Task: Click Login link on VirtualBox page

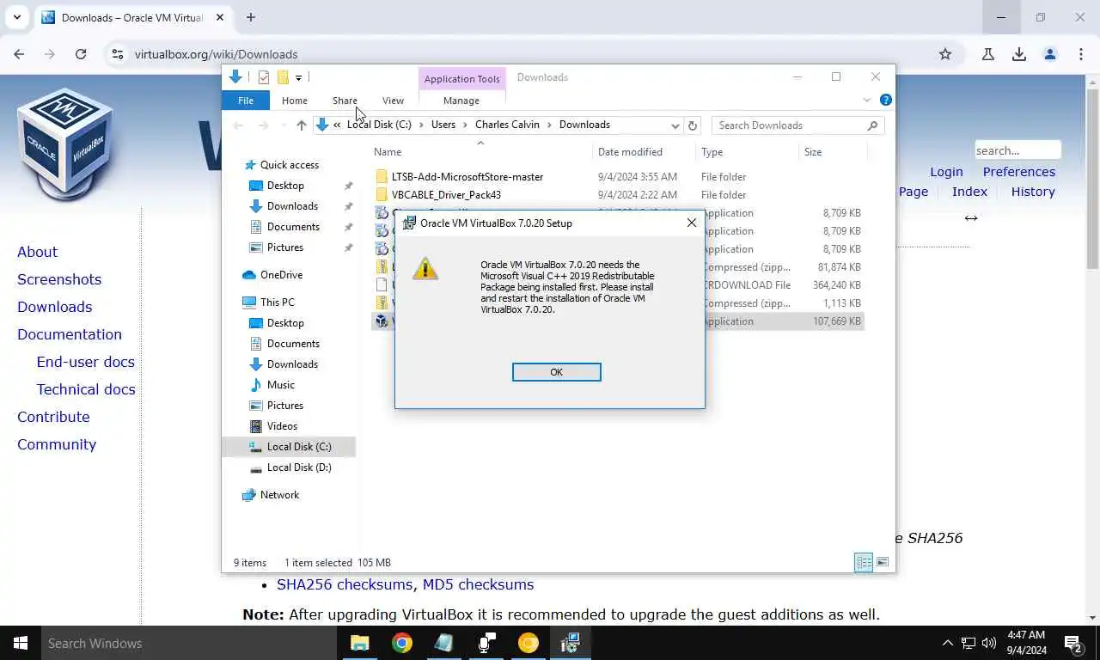Action: 946,172
